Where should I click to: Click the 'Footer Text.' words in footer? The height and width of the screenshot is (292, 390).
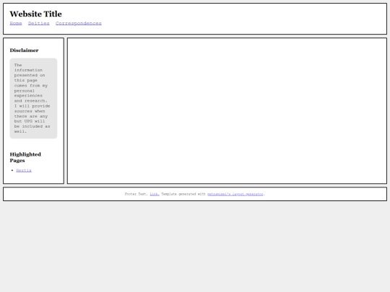(x=136, y=194)
